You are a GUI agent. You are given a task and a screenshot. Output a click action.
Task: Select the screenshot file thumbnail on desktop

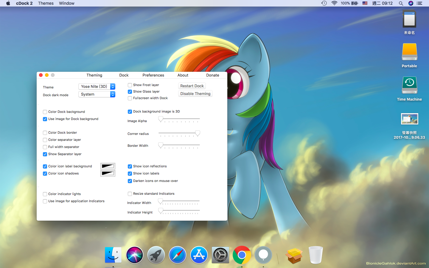pyautogui.click(x=409, y=119)
